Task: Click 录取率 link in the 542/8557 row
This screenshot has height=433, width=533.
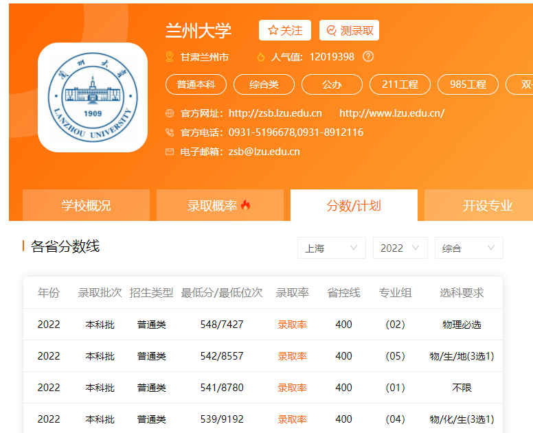Action: (x=292, y=356)
